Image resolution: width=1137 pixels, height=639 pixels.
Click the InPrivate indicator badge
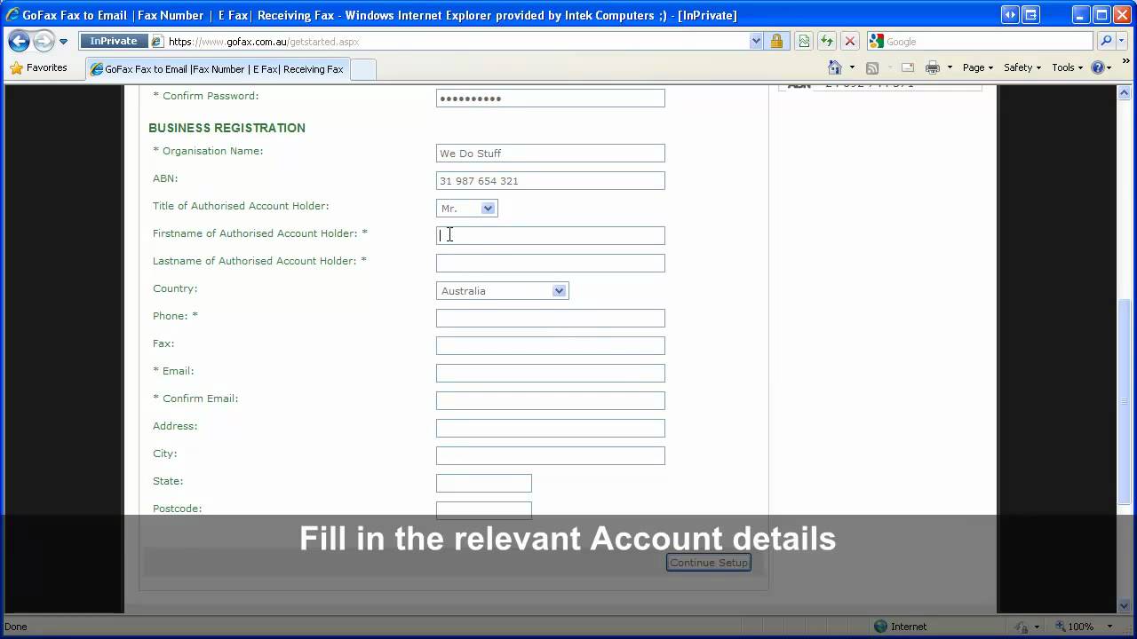[x=114, y=41]
